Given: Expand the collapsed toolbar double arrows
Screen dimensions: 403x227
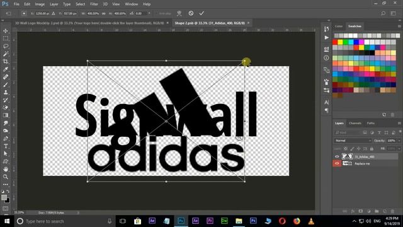Looking at the screenshot, I should [3, 20].
